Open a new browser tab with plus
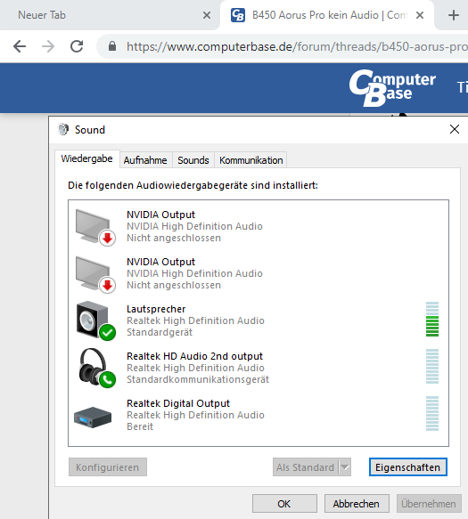The height and width of the screenshot is (519, 468). (x=454, y=15)
